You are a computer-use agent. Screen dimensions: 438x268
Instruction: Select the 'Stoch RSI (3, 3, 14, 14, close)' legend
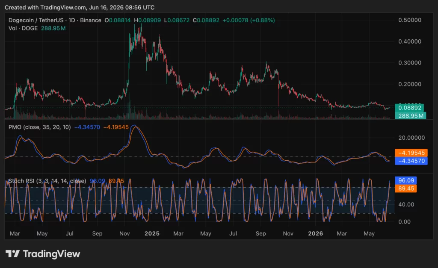(47, 181)
